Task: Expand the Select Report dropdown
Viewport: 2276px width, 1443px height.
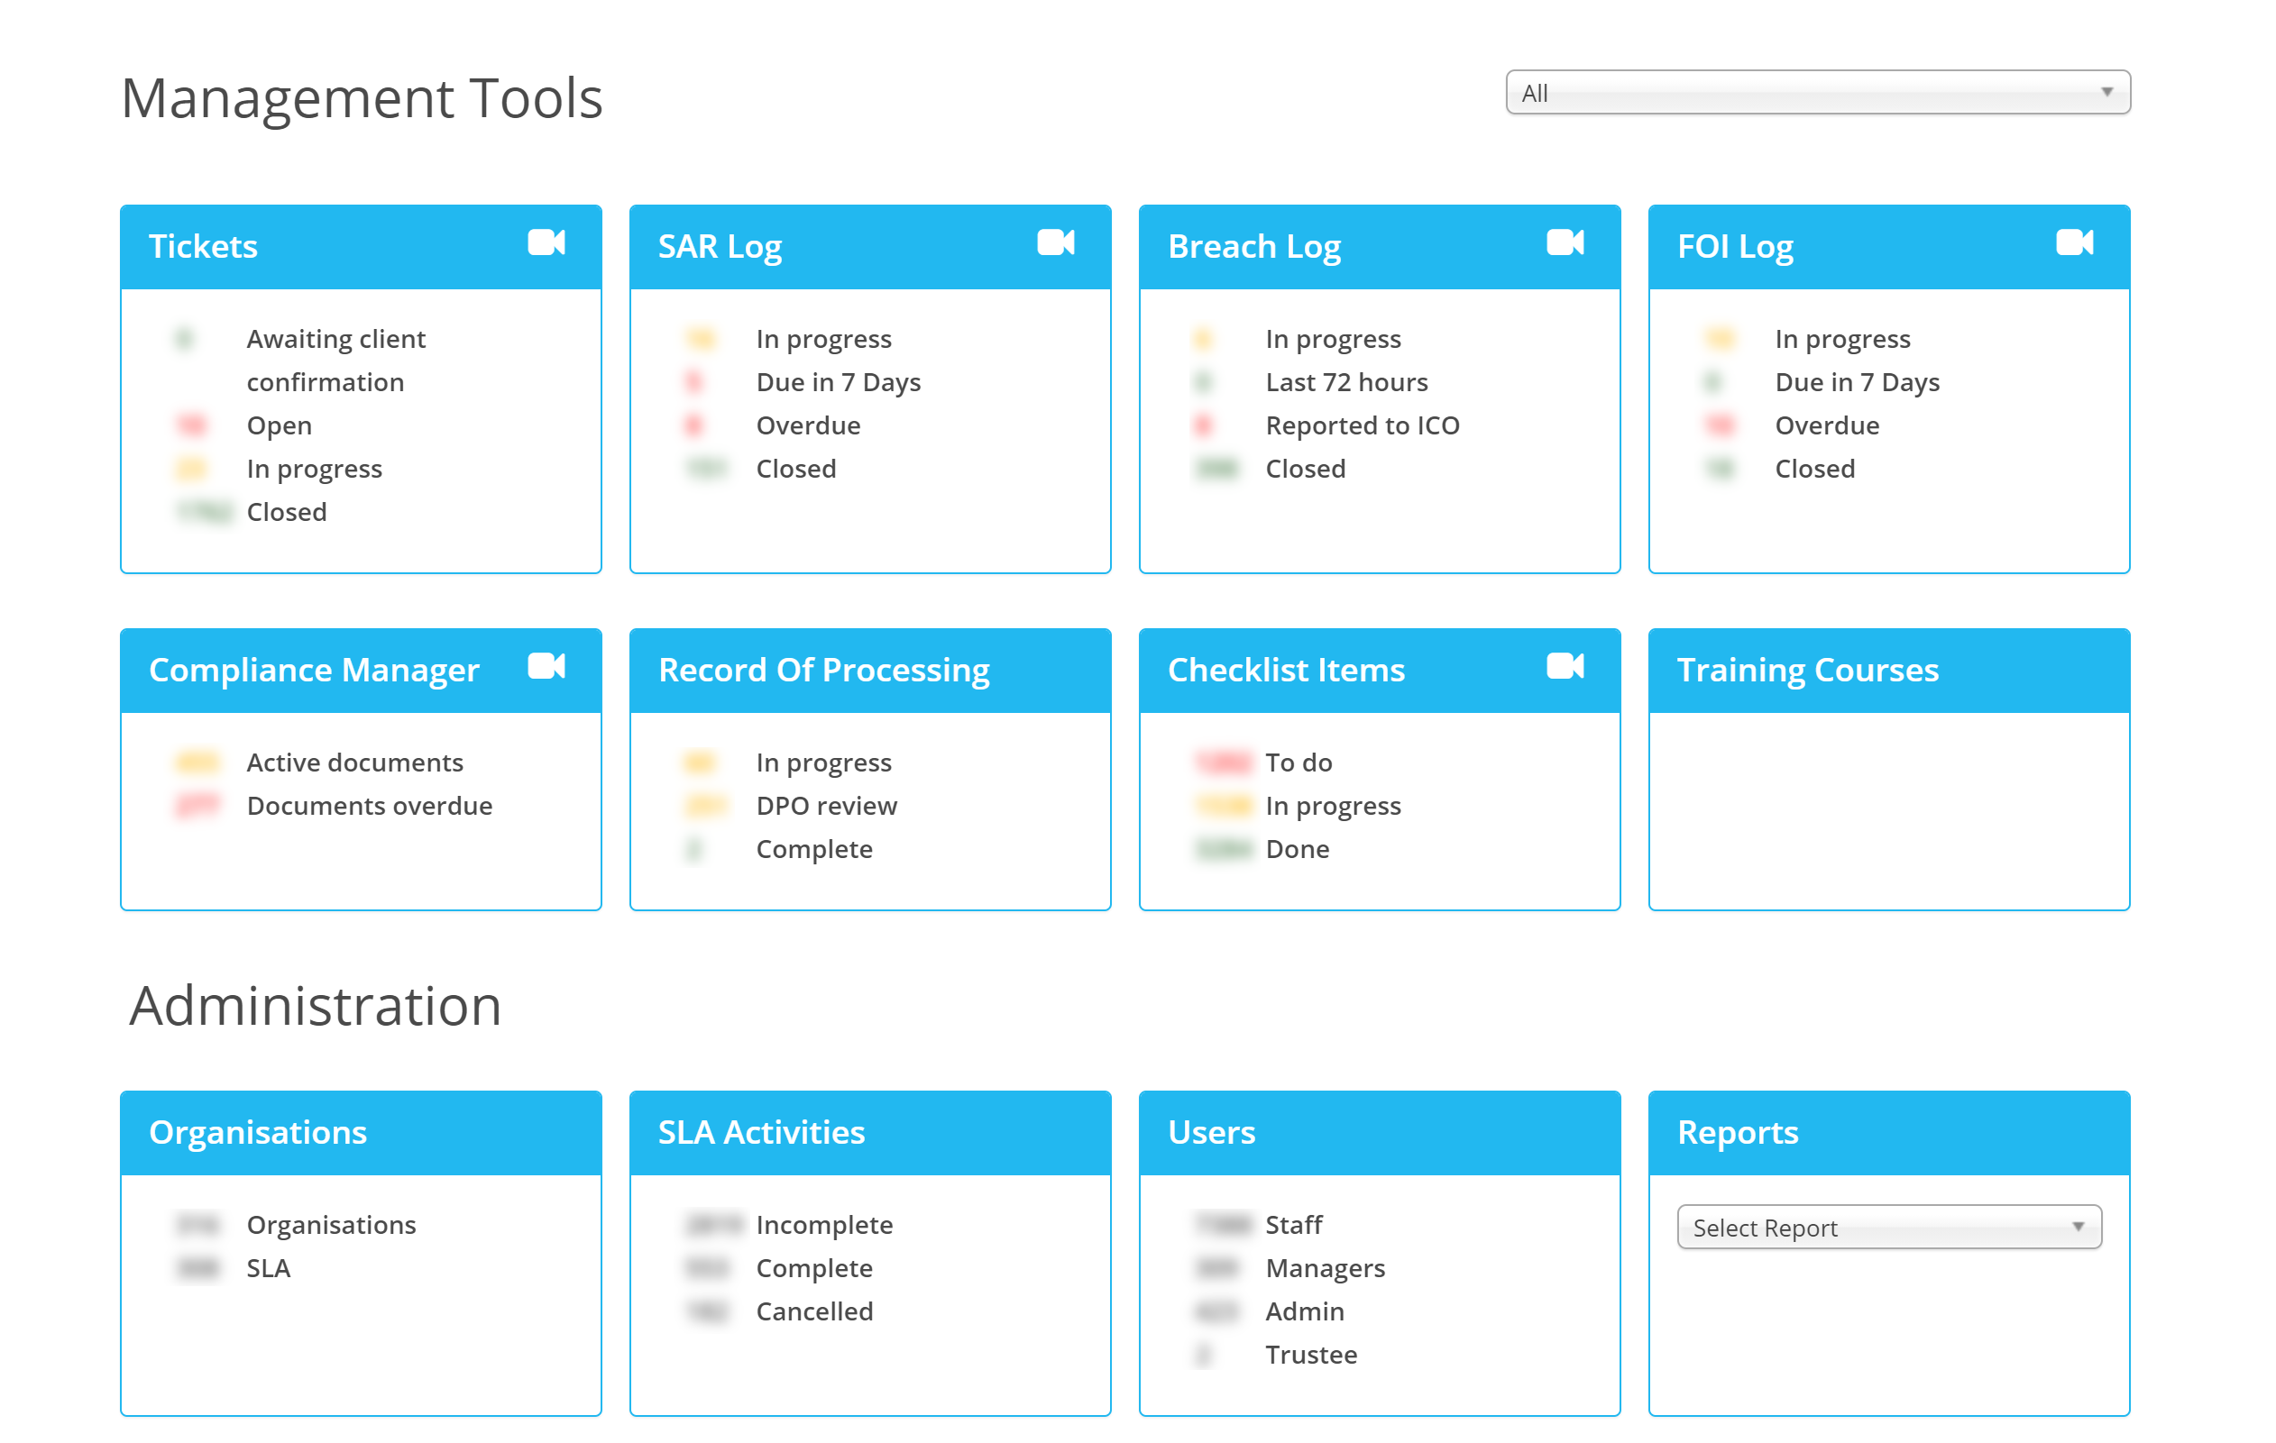Action: pyautogui.click(x=1888, y=1227)
